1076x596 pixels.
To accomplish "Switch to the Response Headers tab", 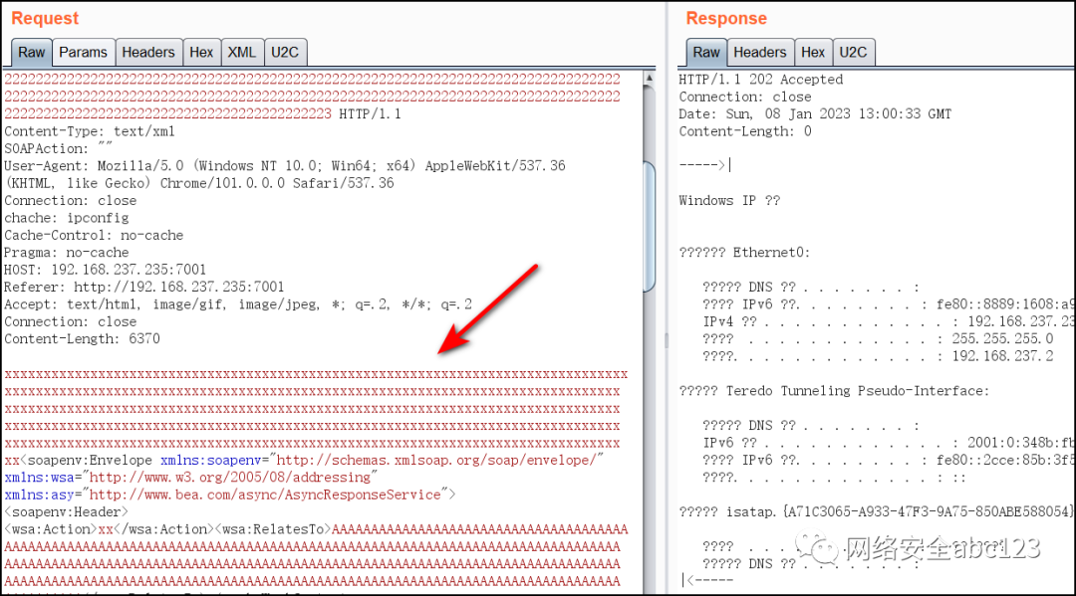I will 759,53.
